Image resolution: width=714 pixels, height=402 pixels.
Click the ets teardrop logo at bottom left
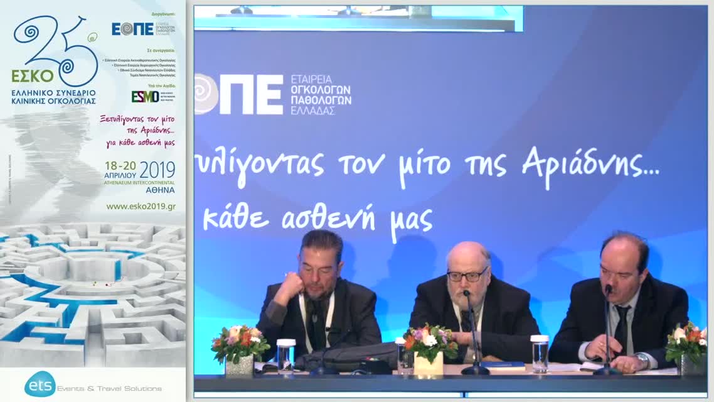point(38,386)
